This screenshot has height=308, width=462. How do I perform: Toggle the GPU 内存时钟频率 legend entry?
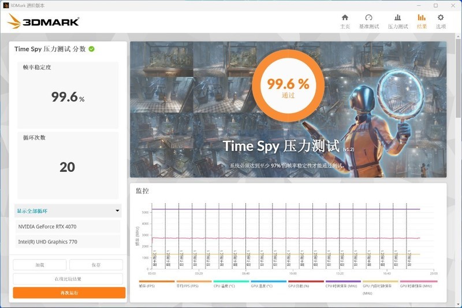tap(381, 288)
